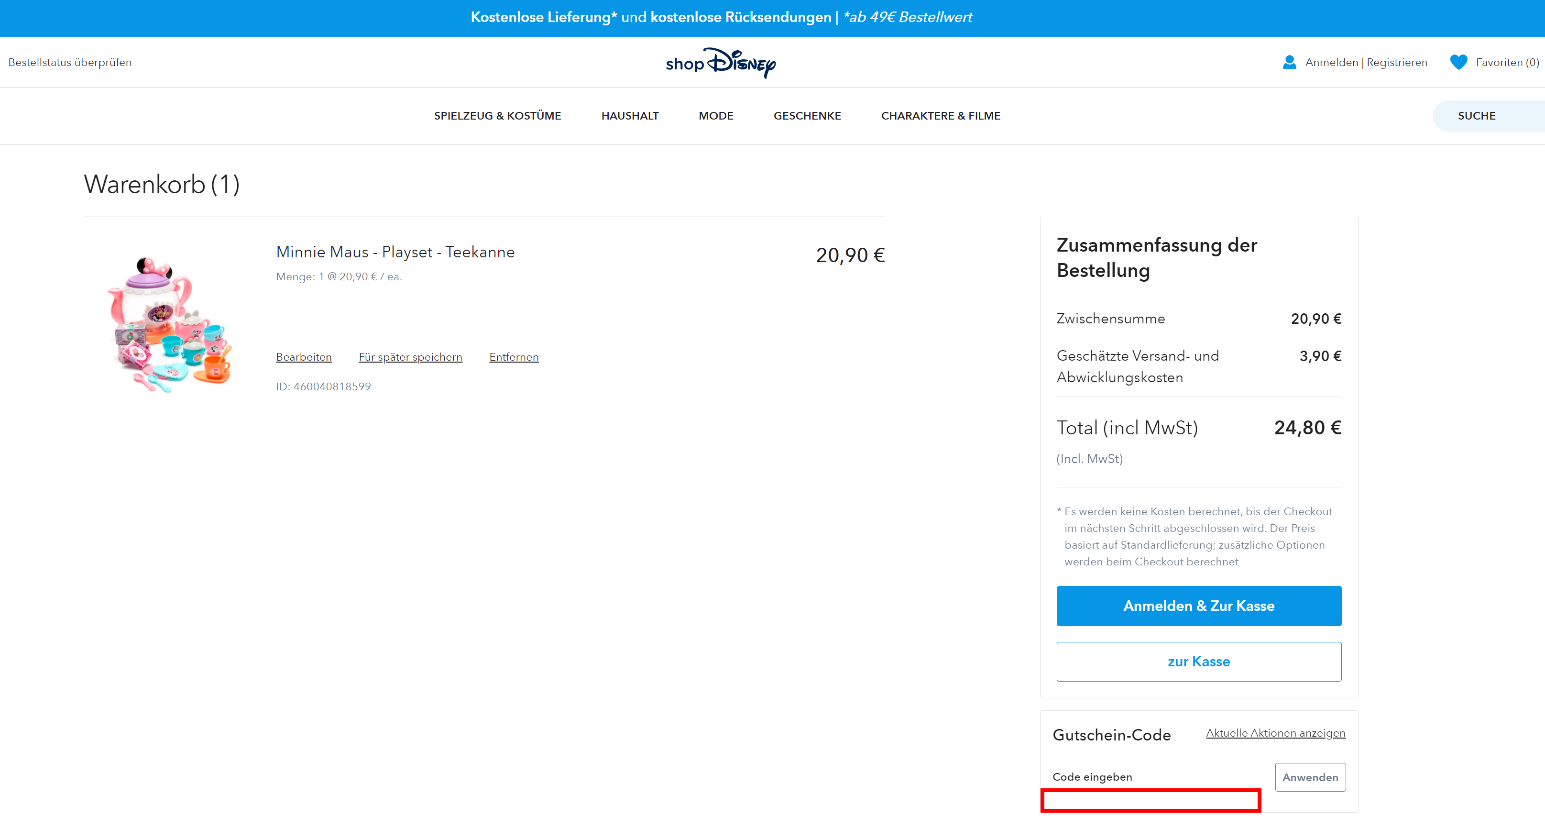Click Bearbeiten to edit the cart item
The image size is (1545, 828).
tap(304, 357)
